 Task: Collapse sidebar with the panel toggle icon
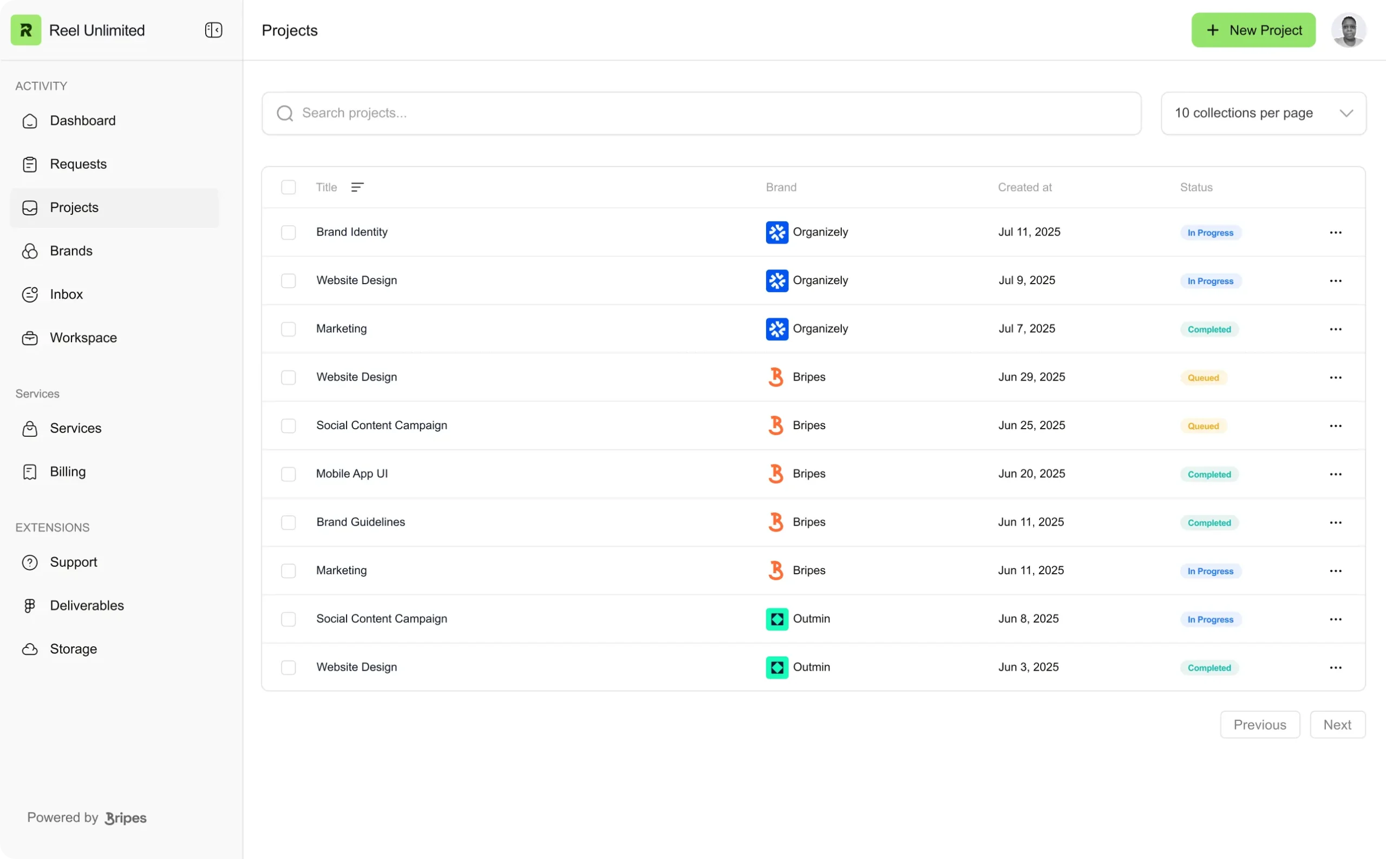tap(214, 30)
